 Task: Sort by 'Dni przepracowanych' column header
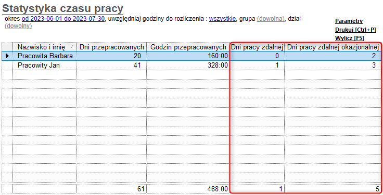112,47
